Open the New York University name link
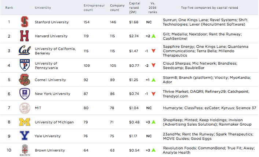Viewport: 259px width, 157px height. click(x=52, y=94)
